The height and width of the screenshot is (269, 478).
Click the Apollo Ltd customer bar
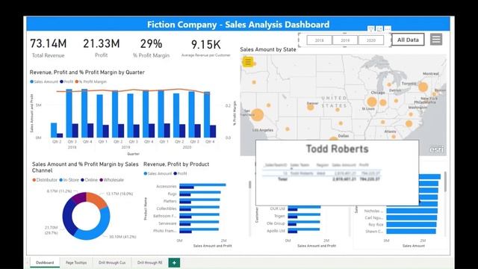pyautogui.click(x=304, y=229)
